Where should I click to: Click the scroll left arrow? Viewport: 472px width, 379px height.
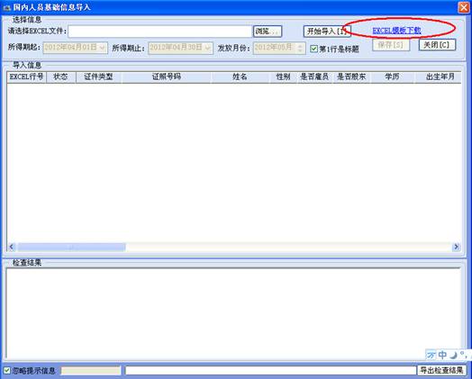[12, 247]
